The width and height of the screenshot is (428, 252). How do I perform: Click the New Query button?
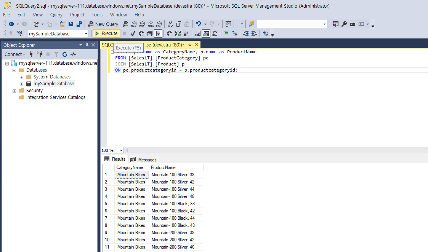coord(103,24)
